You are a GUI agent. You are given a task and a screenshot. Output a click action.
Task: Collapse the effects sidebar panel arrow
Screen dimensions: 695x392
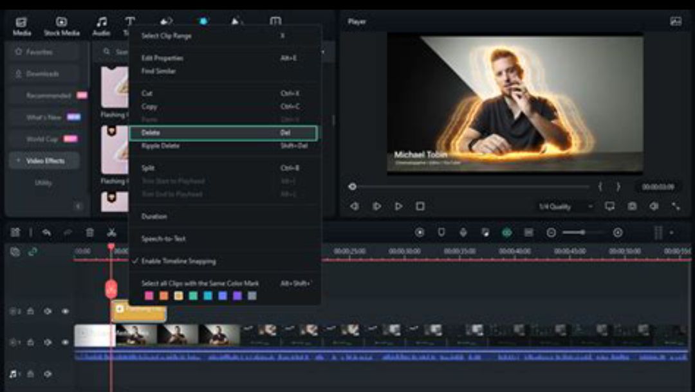pyautogui.click(x=79, y=206)
